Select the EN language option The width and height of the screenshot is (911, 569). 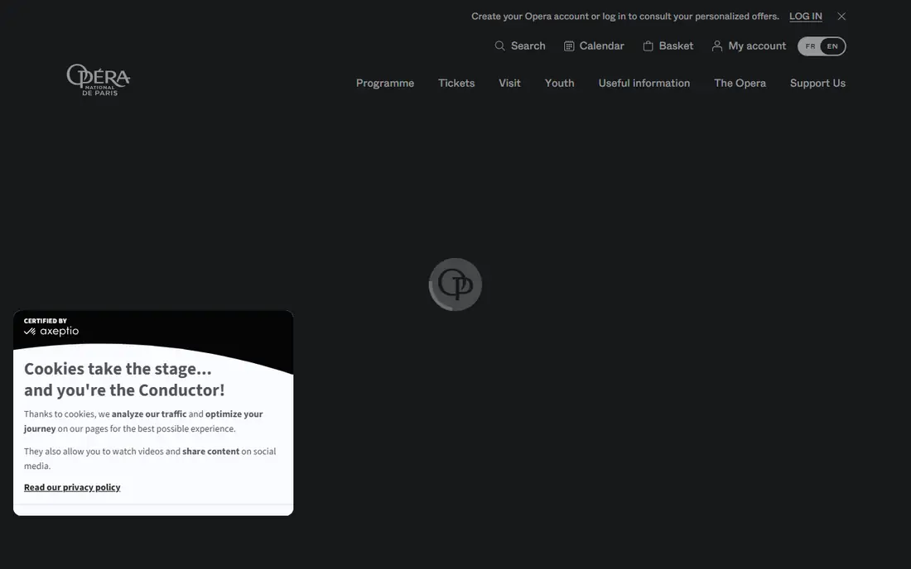832,46
